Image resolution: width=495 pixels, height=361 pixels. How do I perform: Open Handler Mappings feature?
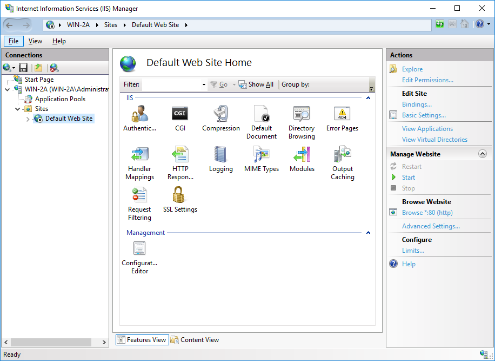(139, 156)
